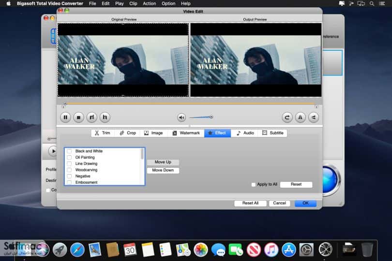
Task: Launch Safari from the Dock
Action: [x=77, y=249]
